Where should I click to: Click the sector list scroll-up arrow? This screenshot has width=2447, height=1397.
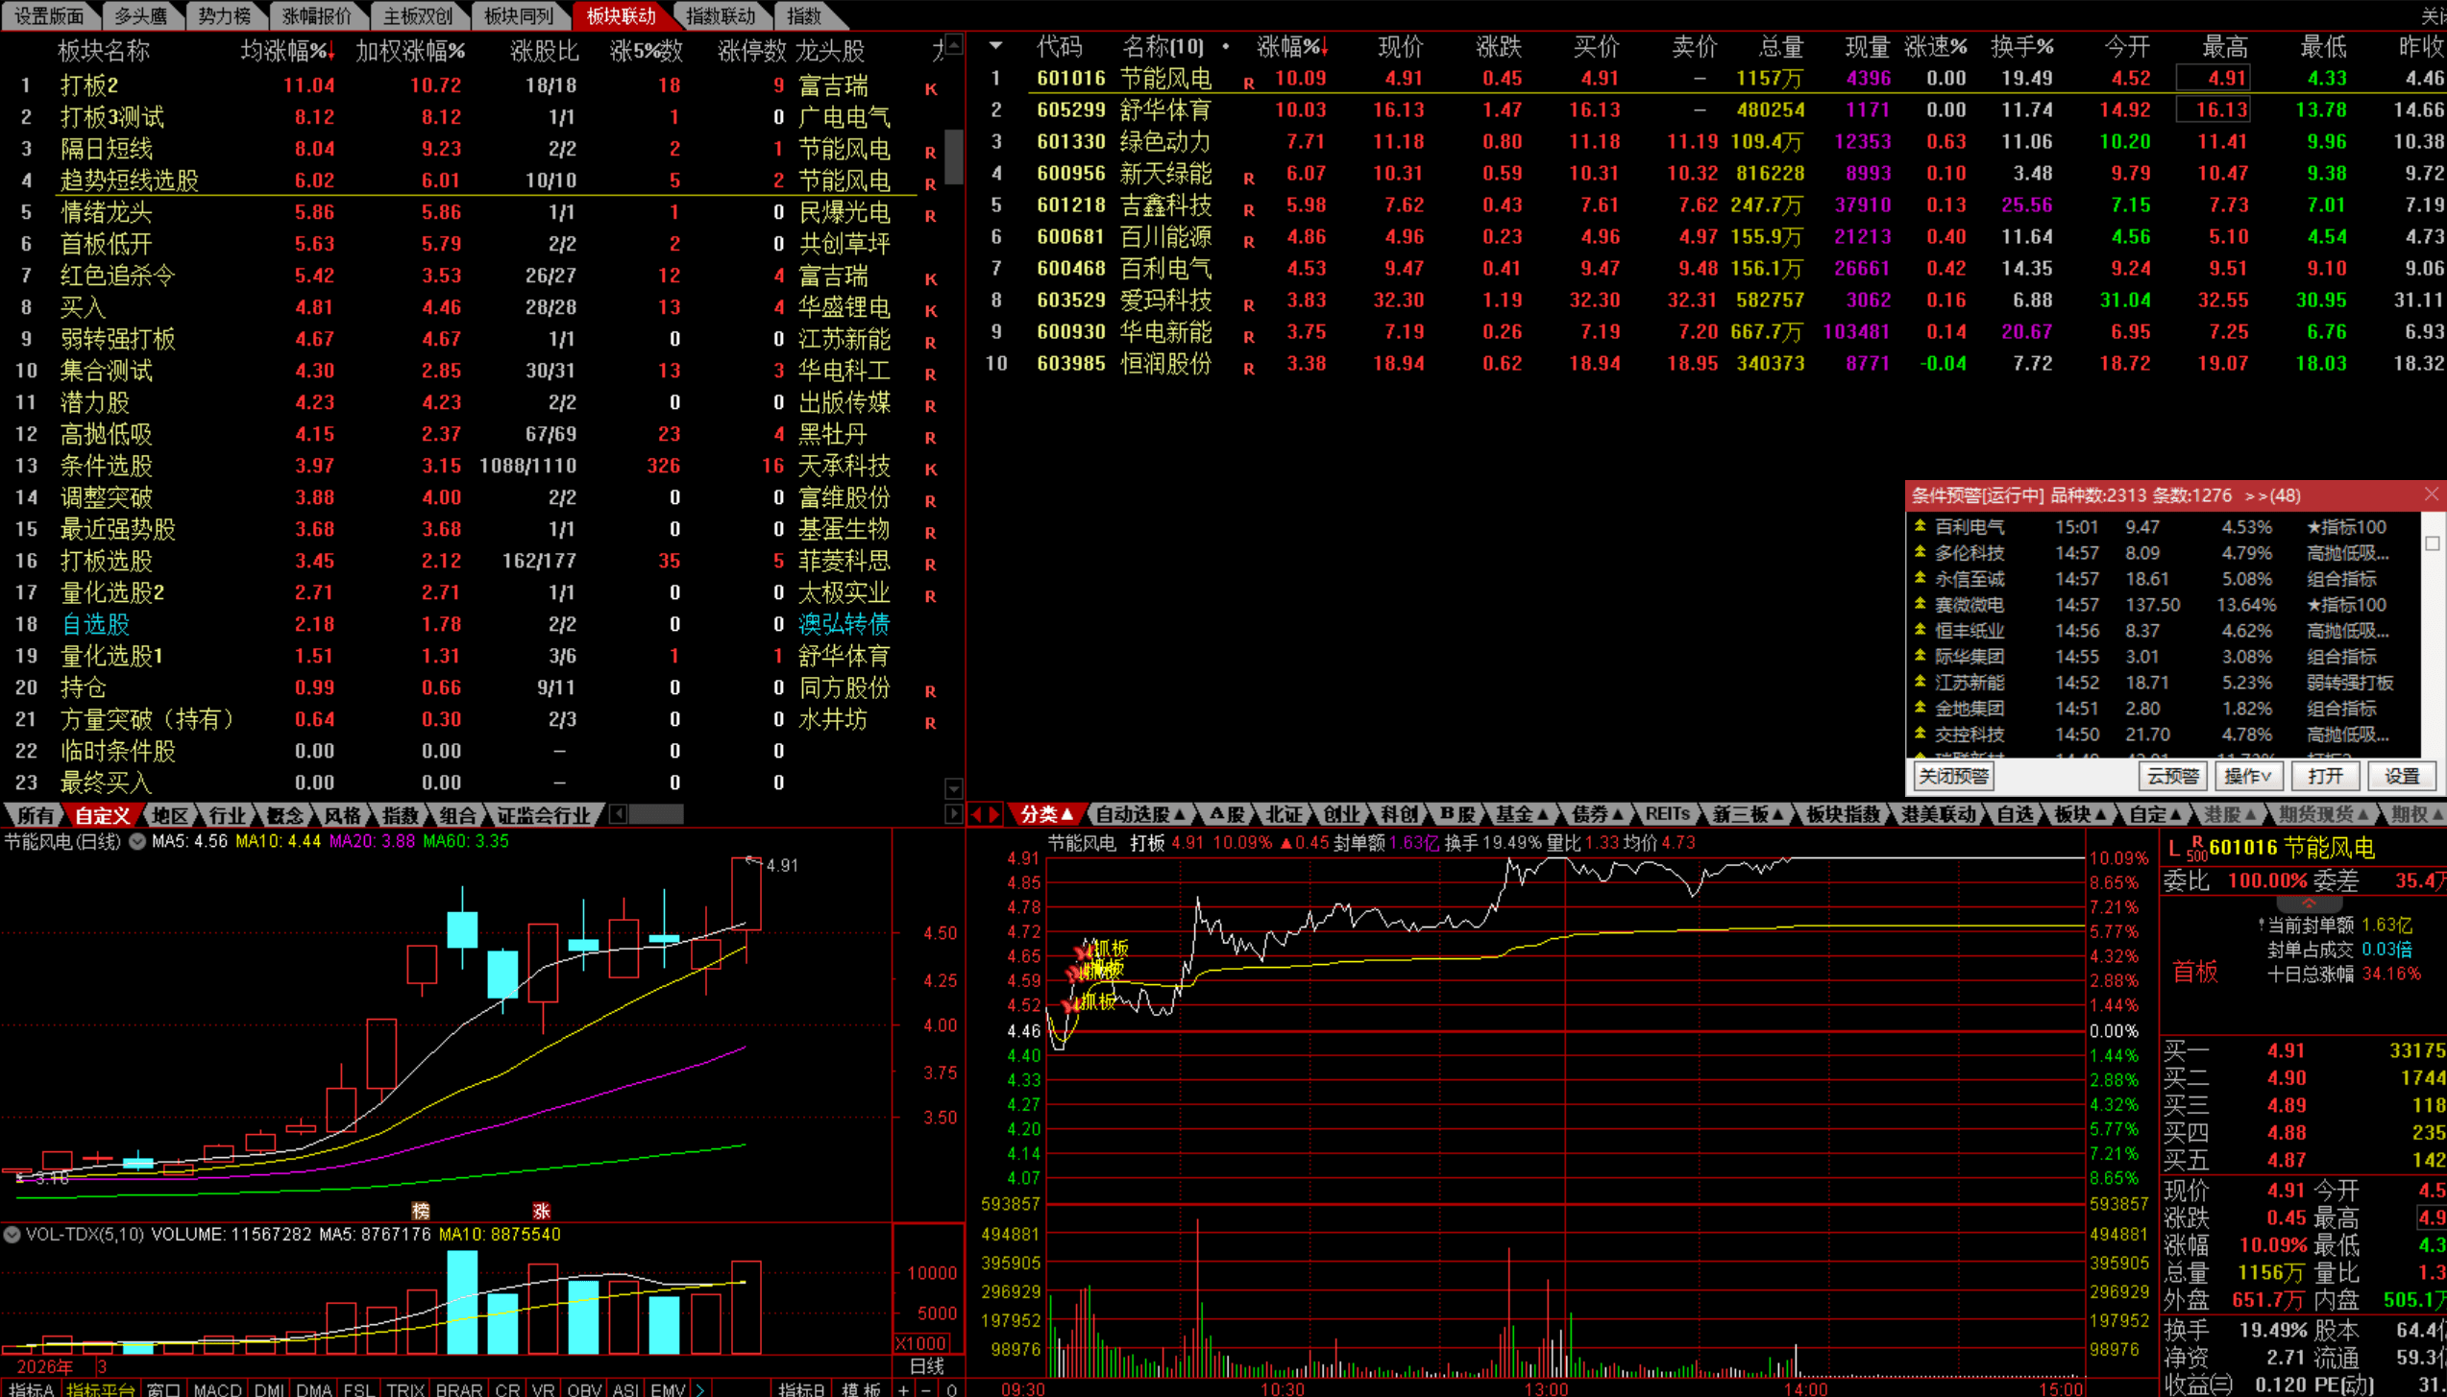(954, 44)
